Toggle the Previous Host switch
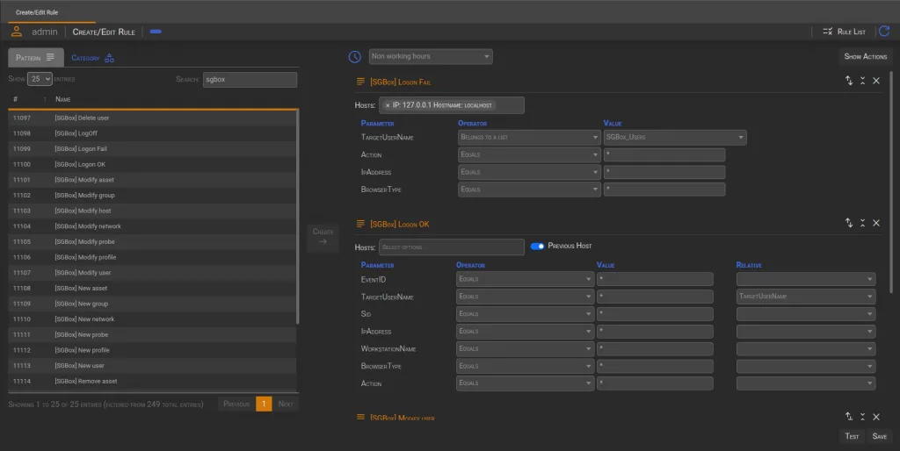 coord(537,246)
